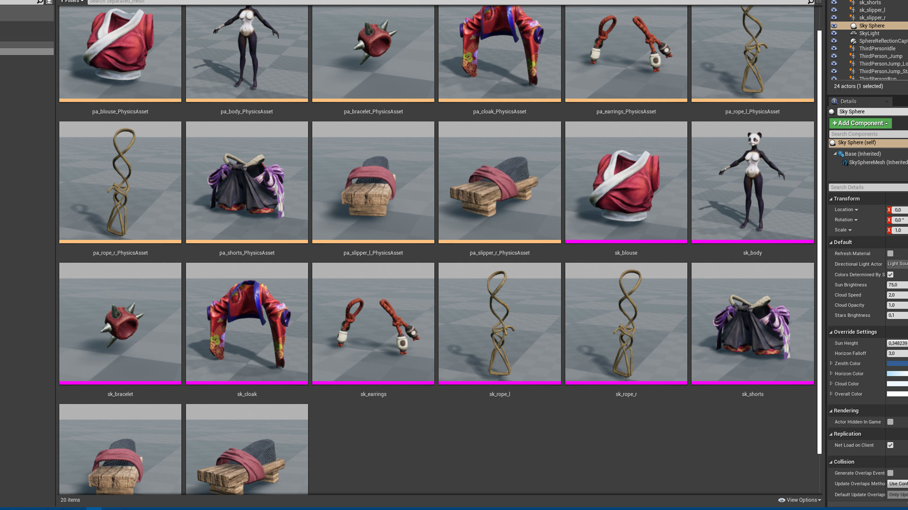The height and width of the screenshot is (510, 908).
Task: Click the Sky Sphere actor sphere icon
Action: coord(854,26)
